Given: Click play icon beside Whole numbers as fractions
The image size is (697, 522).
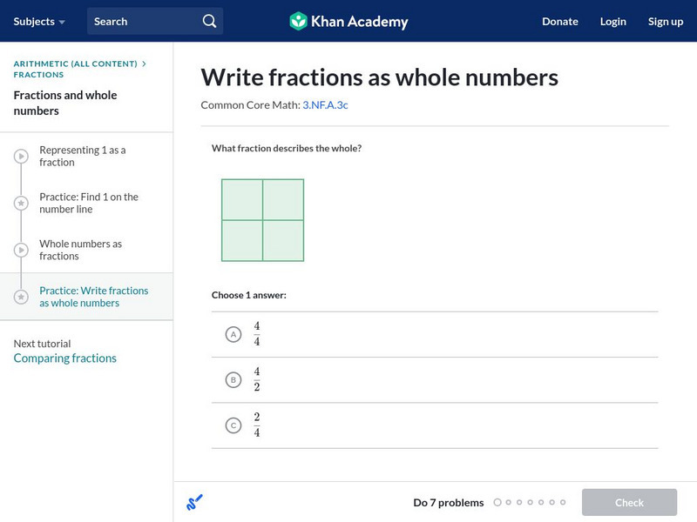Looking at the screenshot, I should pyautogui.click(x=21, y=251).
